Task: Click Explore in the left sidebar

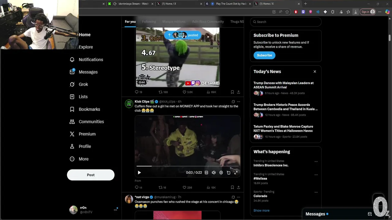Action: (x=86, y=47)
